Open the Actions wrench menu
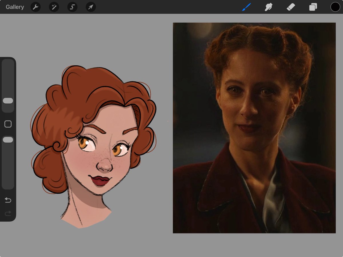 (35, 7)
